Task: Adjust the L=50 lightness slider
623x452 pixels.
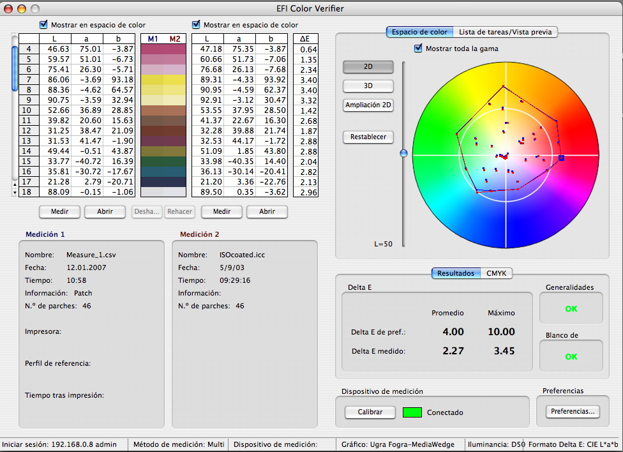Action: pos(404,153)
